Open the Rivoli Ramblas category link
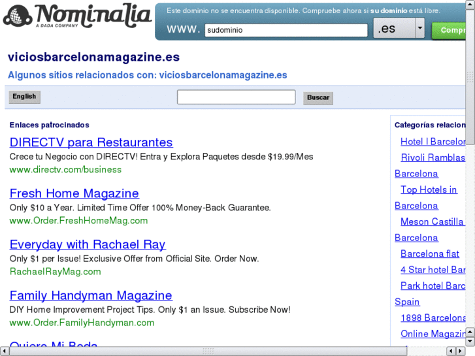475x356 pixels. coord(433,157)
